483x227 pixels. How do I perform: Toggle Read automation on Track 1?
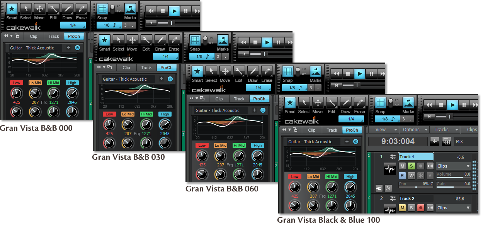click(402, 176)
